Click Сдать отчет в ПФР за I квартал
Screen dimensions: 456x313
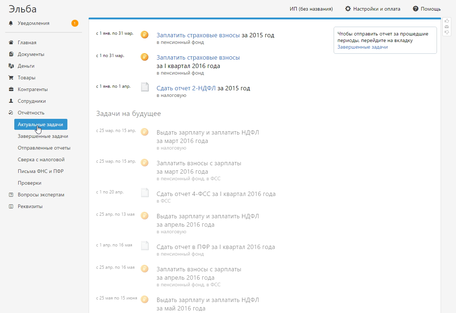[216, 247]
